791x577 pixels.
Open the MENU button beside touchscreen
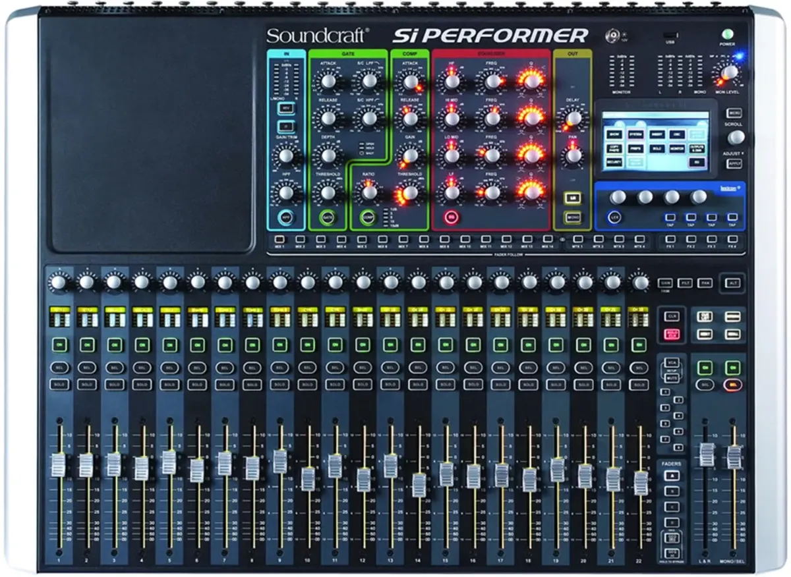click(x=736, y=113)
